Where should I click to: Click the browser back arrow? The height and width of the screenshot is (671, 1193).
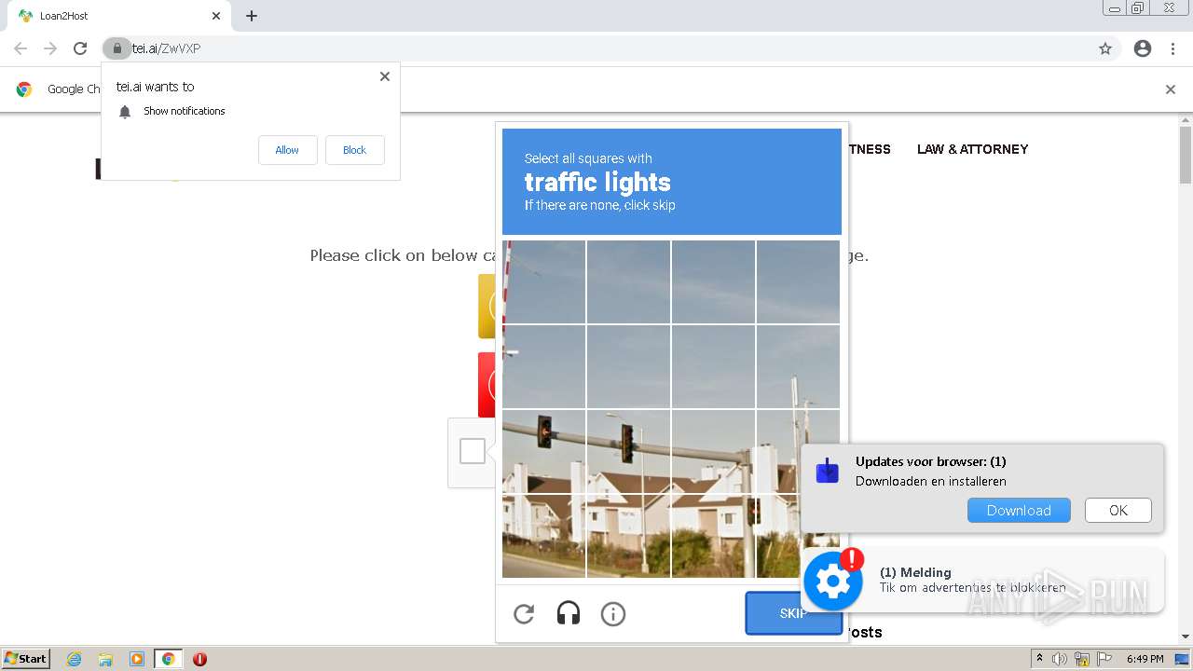(21, 48)
